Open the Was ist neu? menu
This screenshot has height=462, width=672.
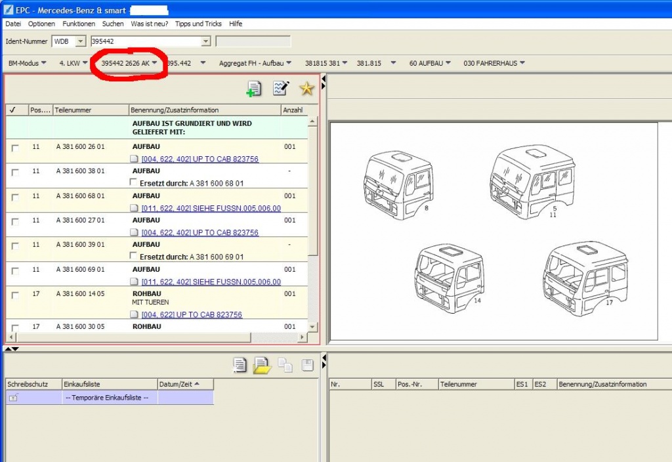(x=149, y=24)
